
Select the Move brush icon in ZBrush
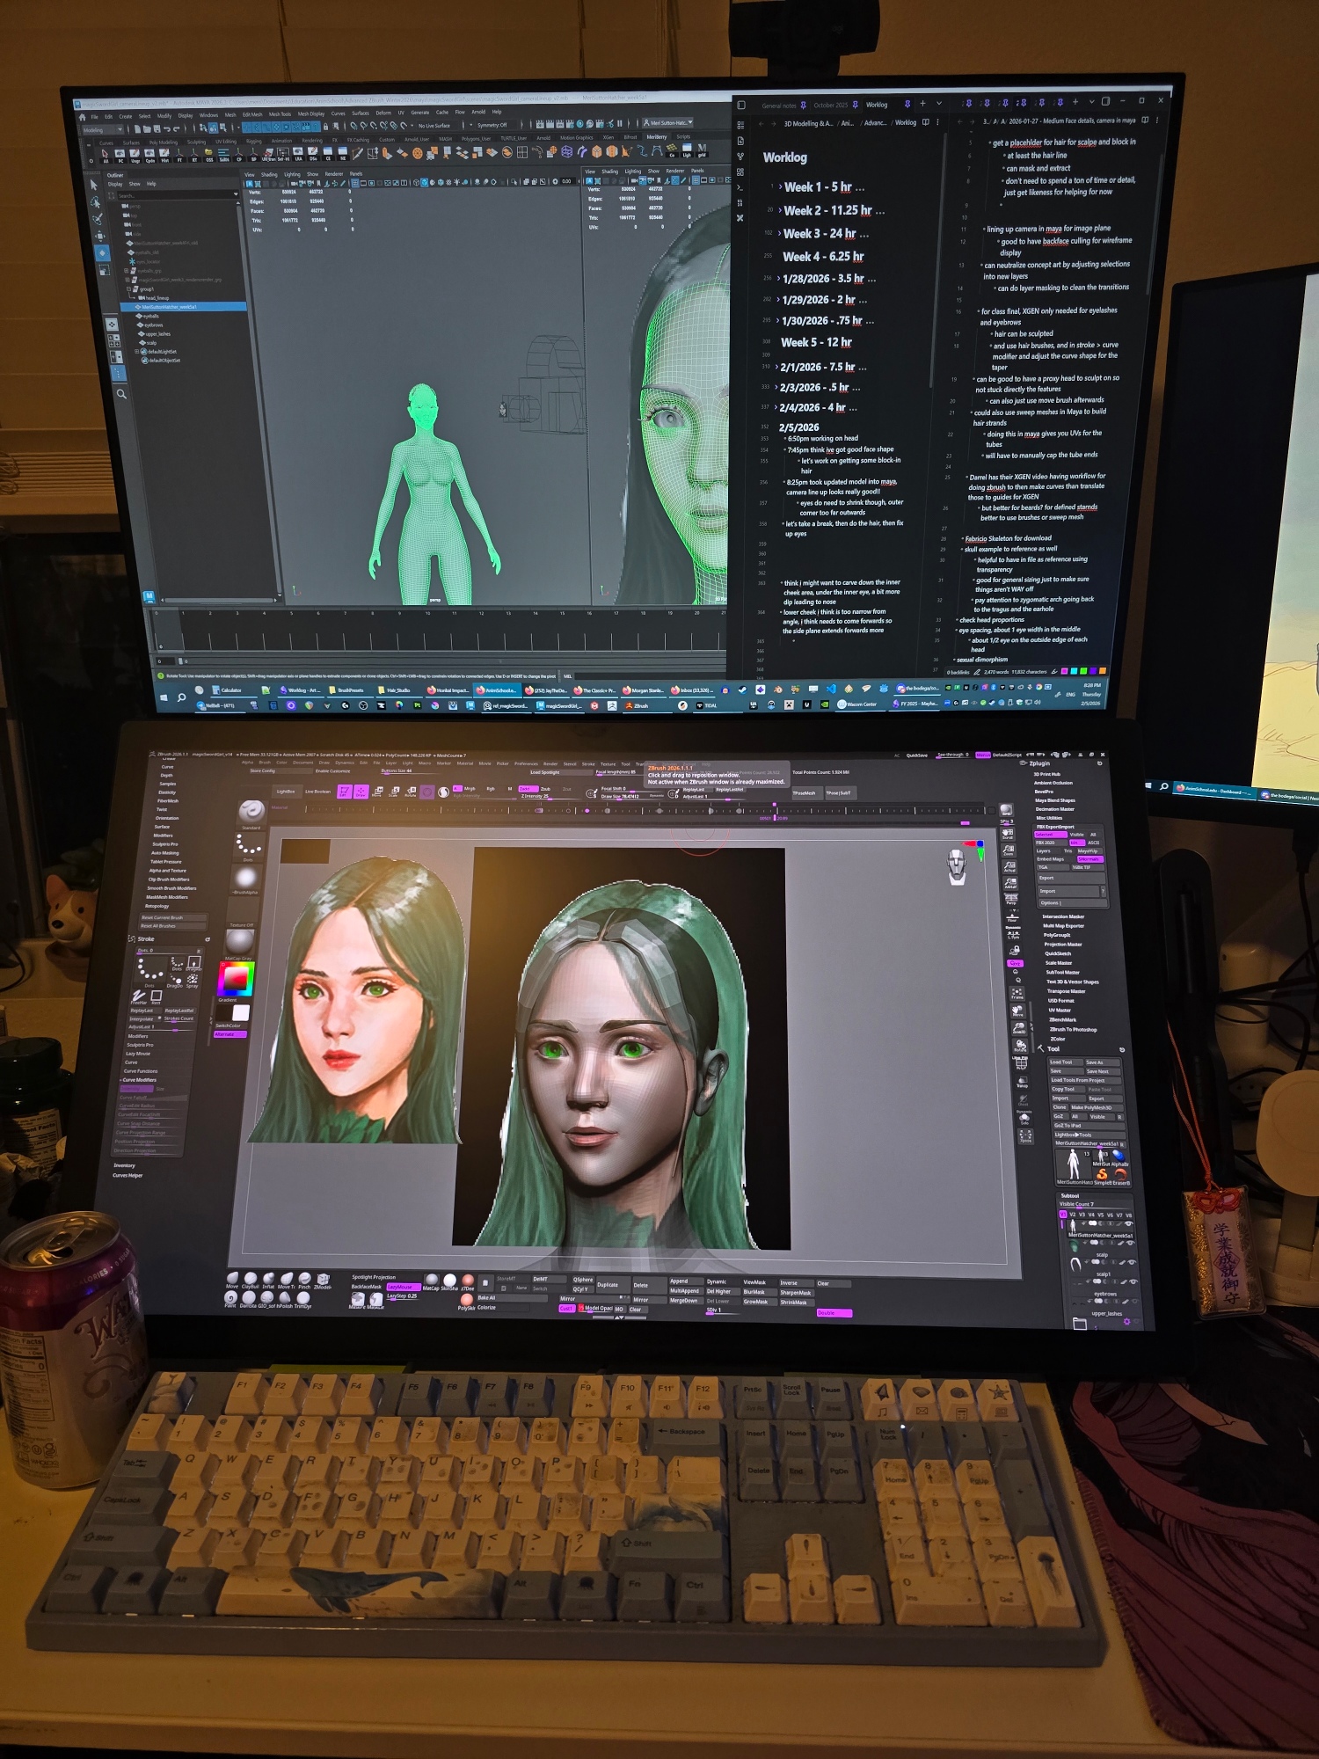click(x=232, y=1278)
